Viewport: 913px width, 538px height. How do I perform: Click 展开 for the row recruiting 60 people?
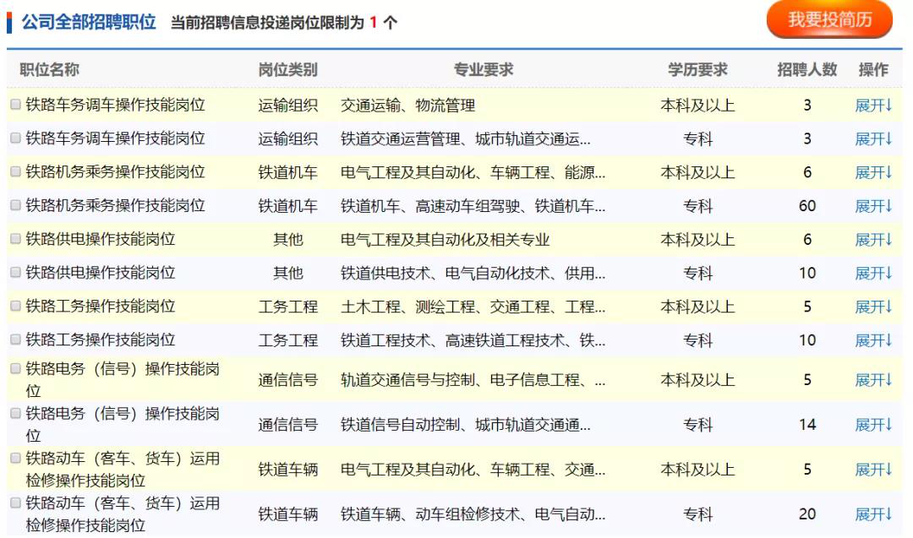[x=873, y=206]
